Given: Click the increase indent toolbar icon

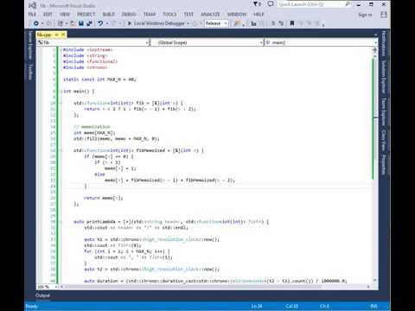Looking at the screenshot, I should pos(281,23).
